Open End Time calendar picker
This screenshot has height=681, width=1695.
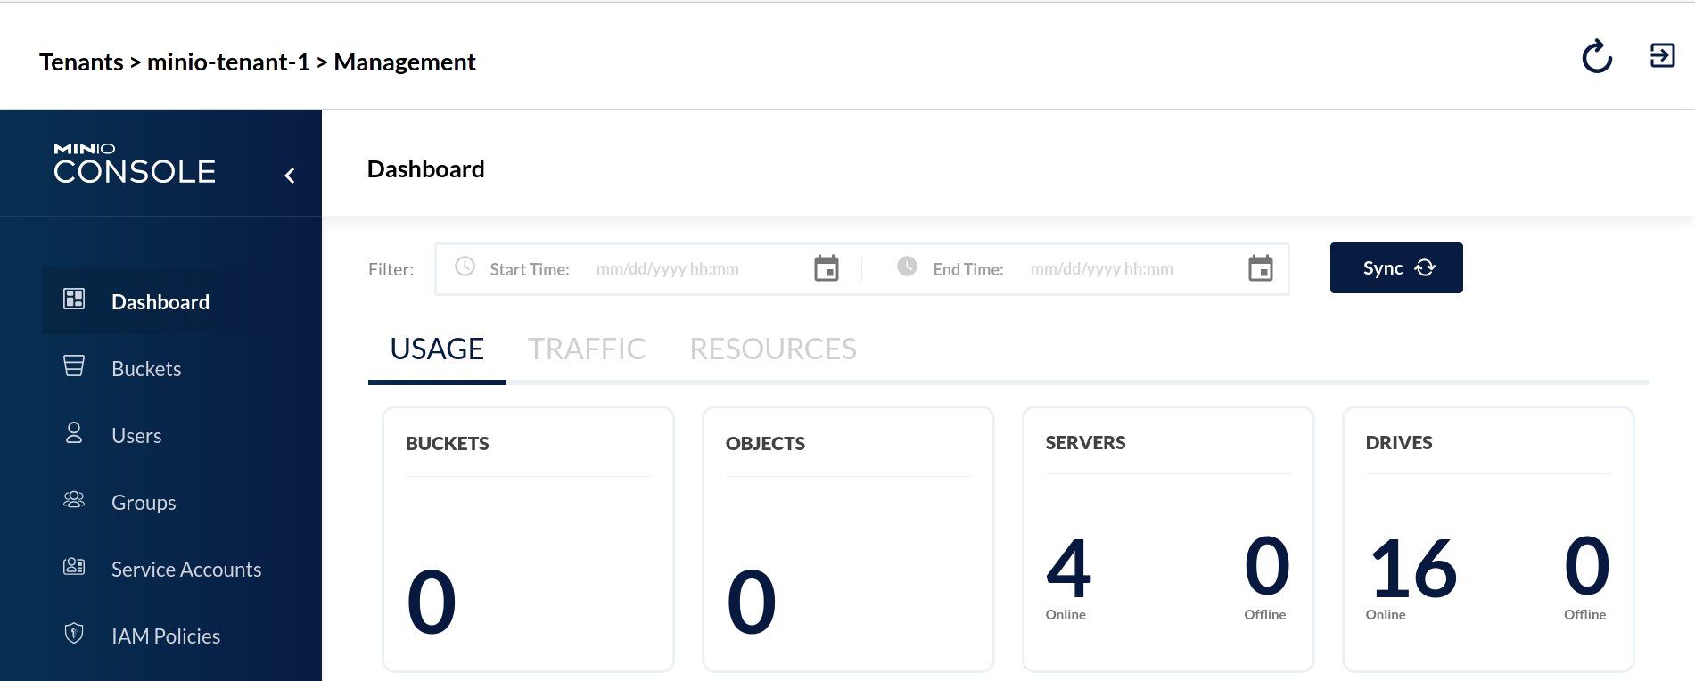click(x=1260, y=268)
